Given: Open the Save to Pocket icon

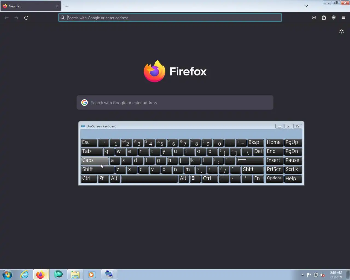Looking at the screenshot, I should pos(314,18).
